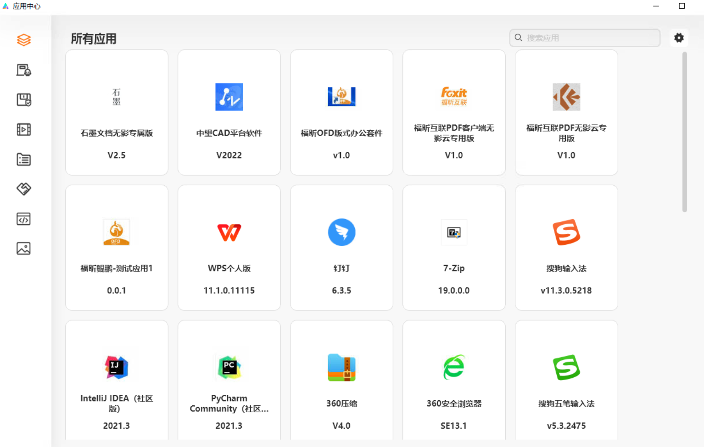Viewport: 704px width, 447px height.
Task: Open the video film sidebar category
Action: click(x=24, y=129)
